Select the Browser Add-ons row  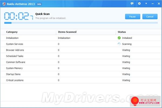[81, 50]
